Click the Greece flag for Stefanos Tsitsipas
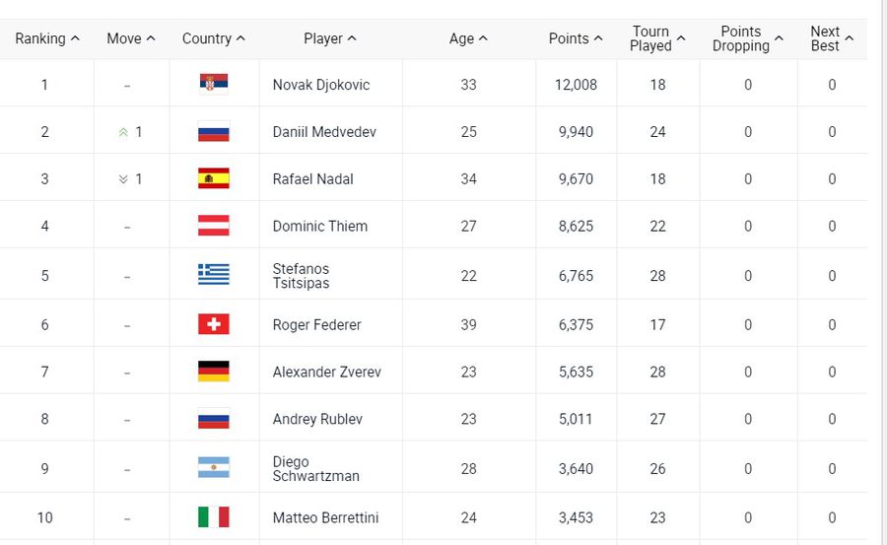887x545 pixels. tap(214, 275)
